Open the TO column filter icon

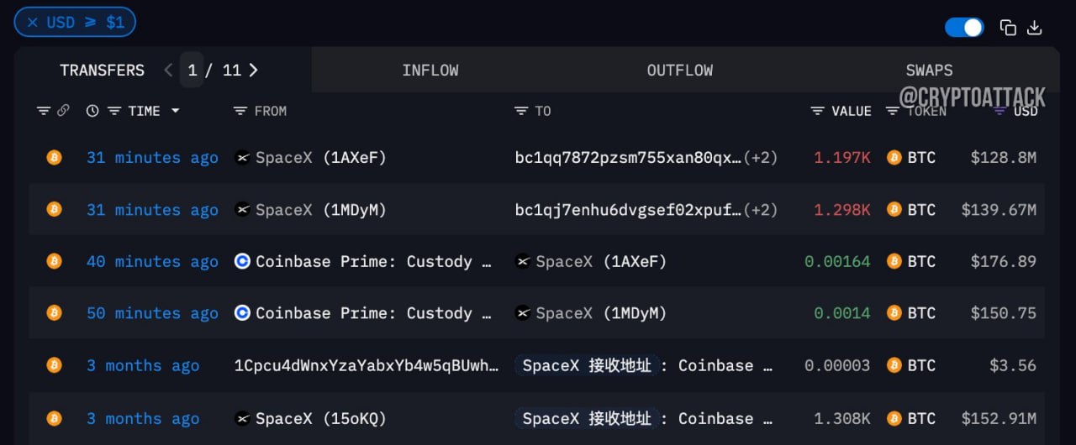click(521, 111)
